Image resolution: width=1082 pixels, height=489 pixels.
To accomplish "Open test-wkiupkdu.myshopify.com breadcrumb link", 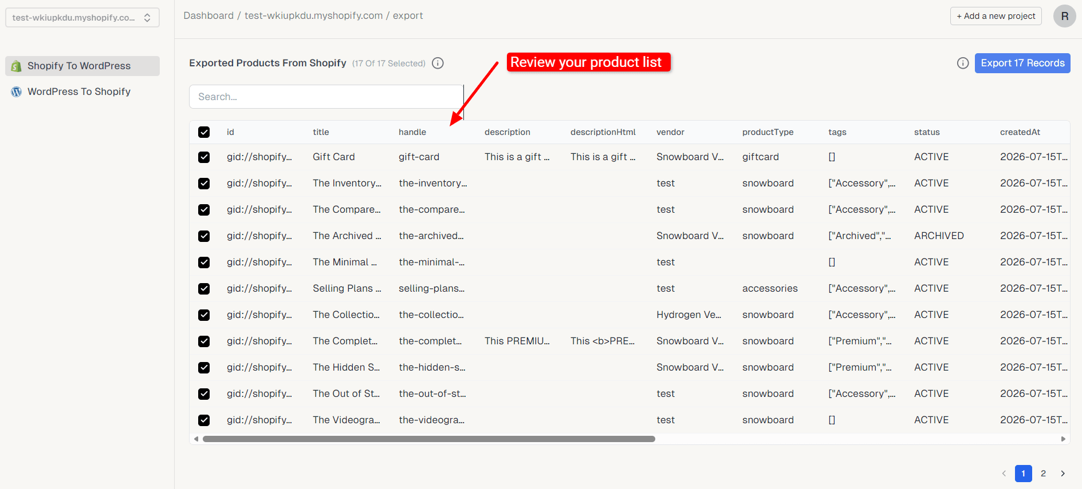I will pyautogui.click(x=313, y=15).
